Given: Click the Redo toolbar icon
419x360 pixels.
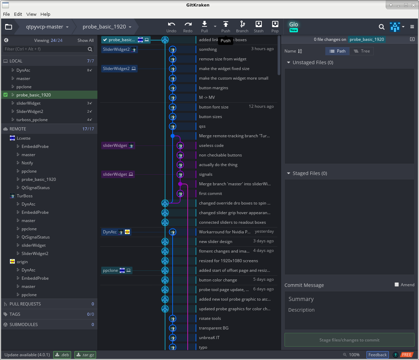Looking at the screenshot, I should coord(188,26).
